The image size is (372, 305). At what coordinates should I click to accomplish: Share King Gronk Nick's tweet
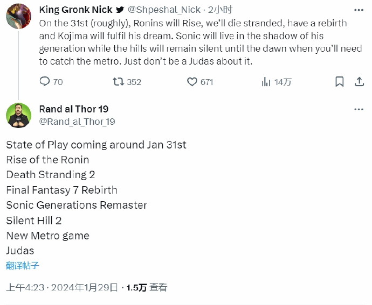point(359,82)
